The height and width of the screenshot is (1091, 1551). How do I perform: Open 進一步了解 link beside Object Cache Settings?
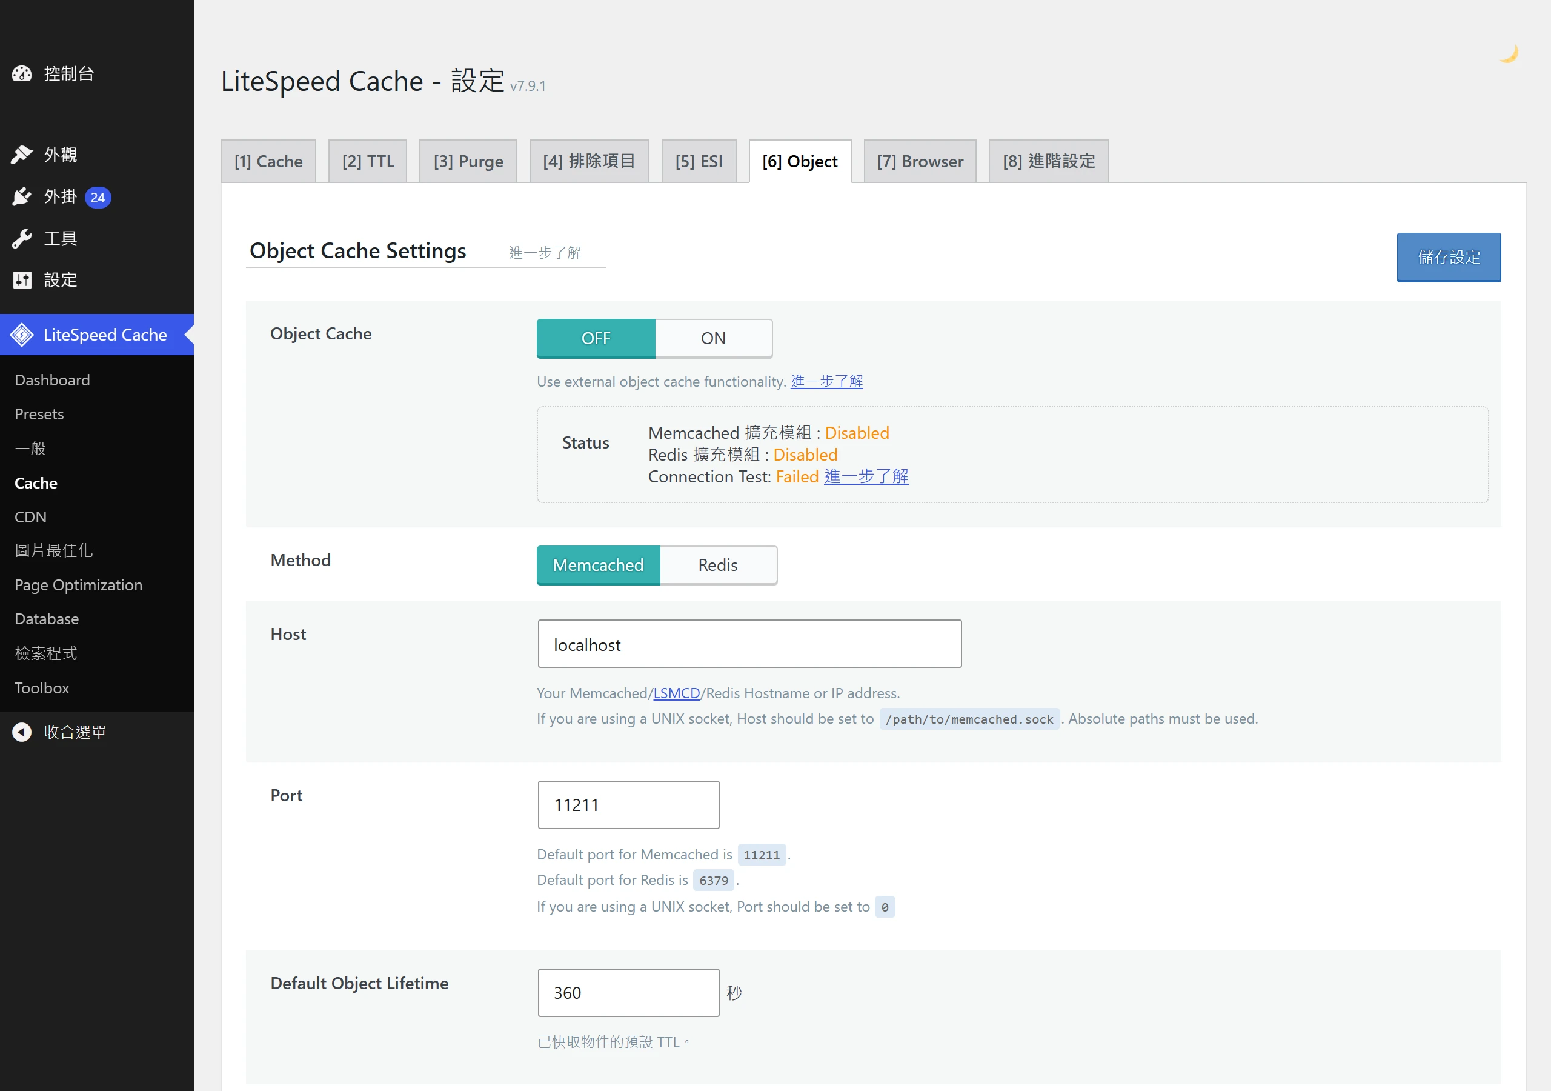[x=545, y=253]
